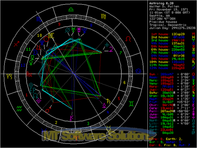Click the teal North Node glyph in the wheel
Screen dimensions: 197x148
click(35, 96)
